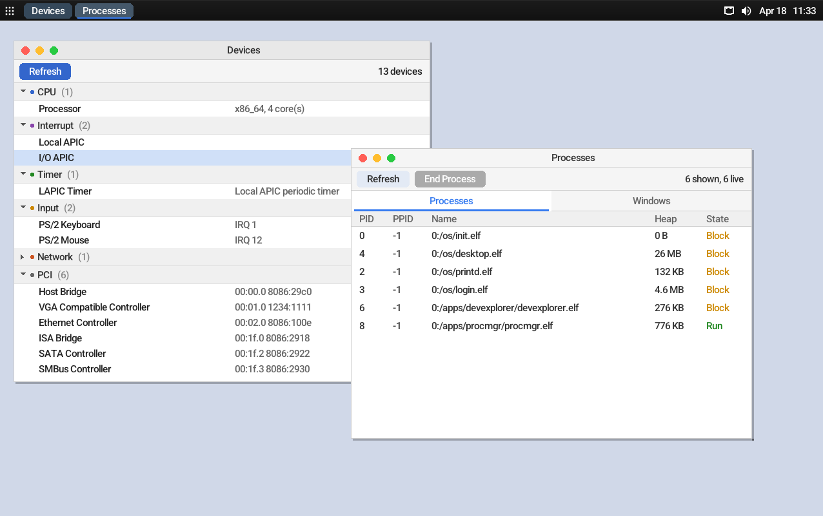The width and height of the screenshot is (823, 516).
Task: Select the Processor device row
Action: pos(222,109)
